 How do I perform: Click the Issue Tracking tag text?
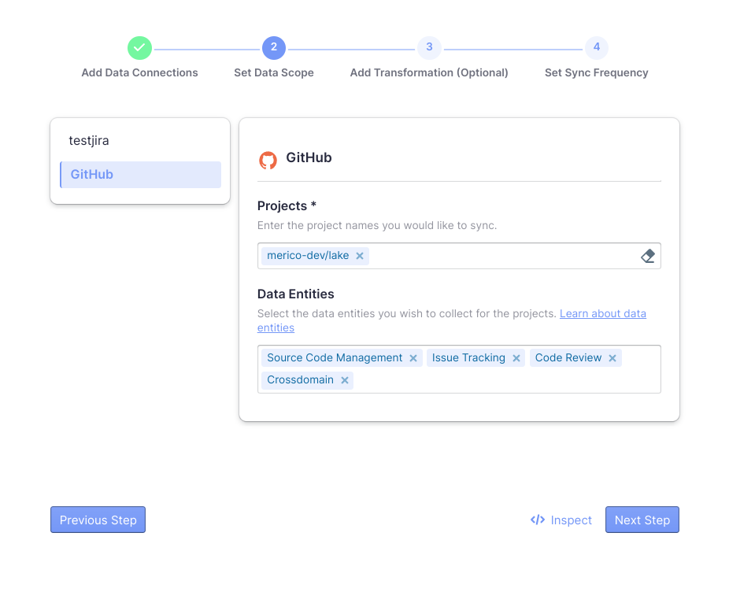coord(468,357)
